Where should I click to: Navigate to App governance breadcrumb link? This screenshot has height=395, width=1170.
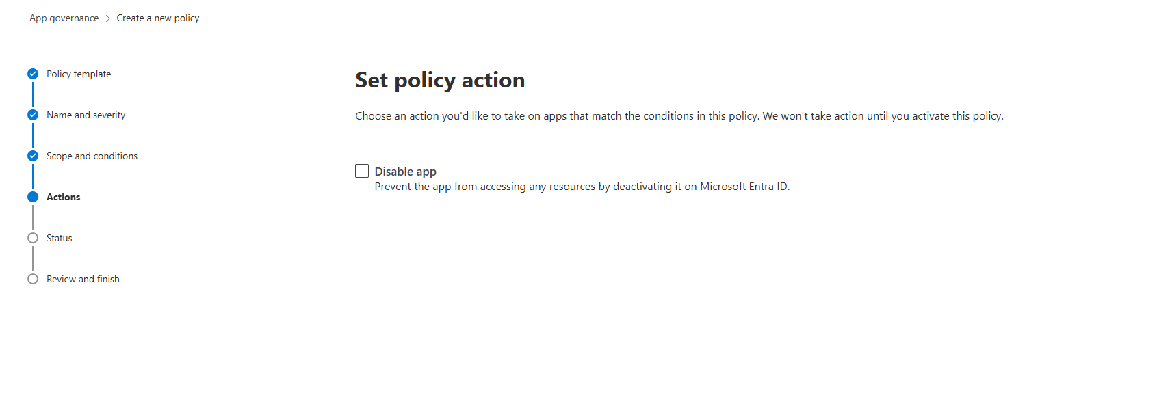pos(64,18)
